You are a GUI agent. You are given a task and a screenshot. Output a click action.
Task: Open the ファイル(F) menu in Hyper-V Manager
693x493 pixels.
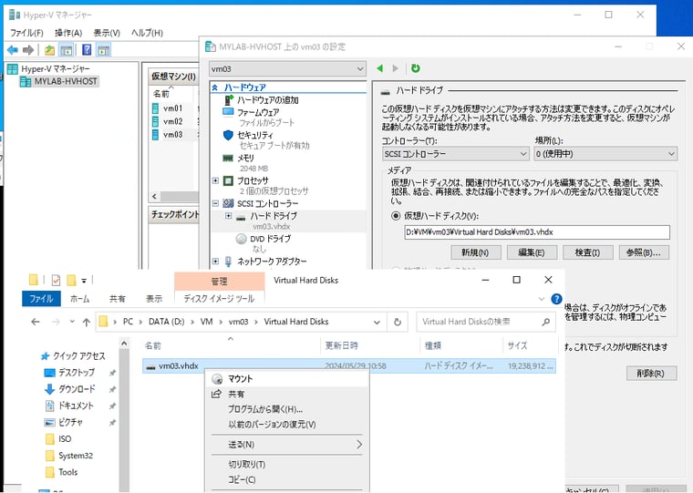click(x=26, y=33)
